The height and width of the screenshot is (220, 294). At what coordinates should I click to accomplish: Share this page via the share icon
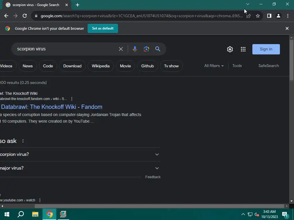(249, 16)
